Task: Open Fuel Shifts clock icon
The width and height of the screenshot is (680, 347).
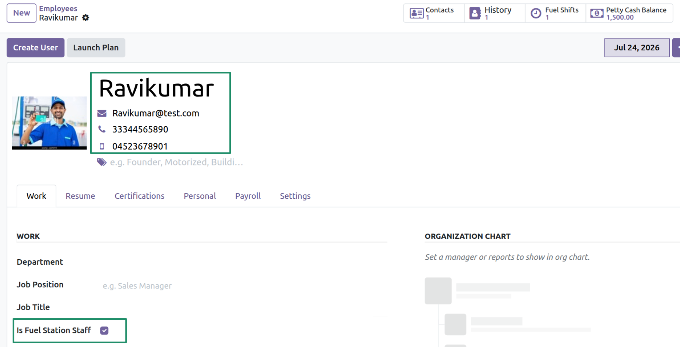Action: click(x=536, y=14)
